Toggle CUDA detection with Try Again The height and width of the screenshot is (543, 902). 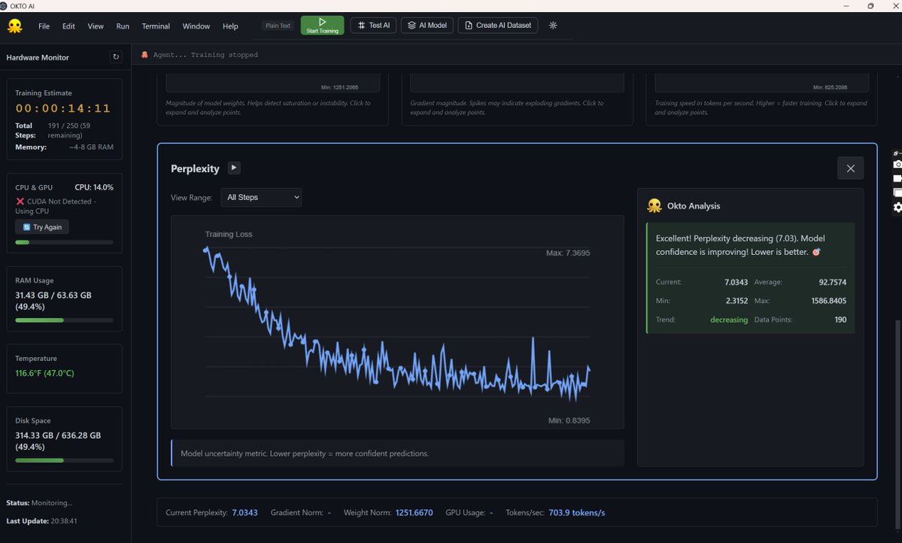coord(41,226)
